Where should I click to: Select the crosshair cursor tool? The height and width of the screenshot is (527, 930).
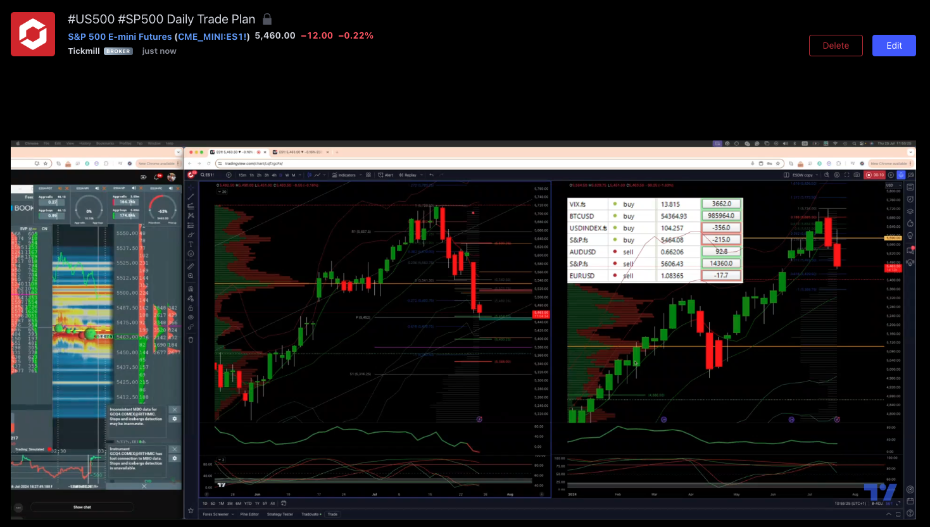coord(191,187)
